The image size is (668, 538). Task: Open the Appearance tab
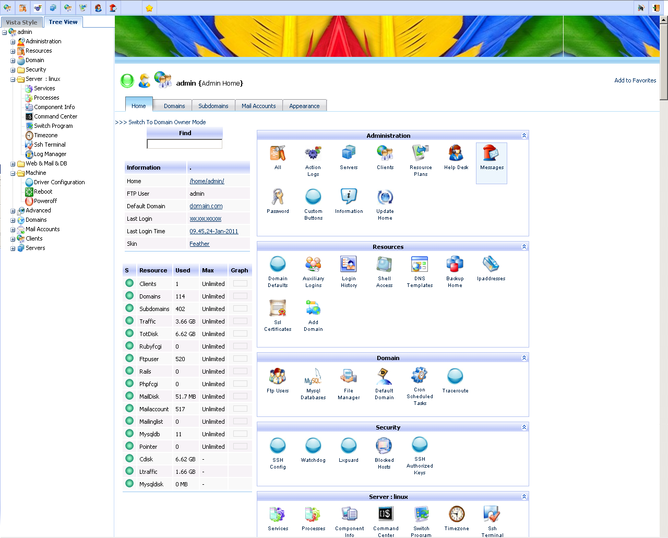coord(304,106)
